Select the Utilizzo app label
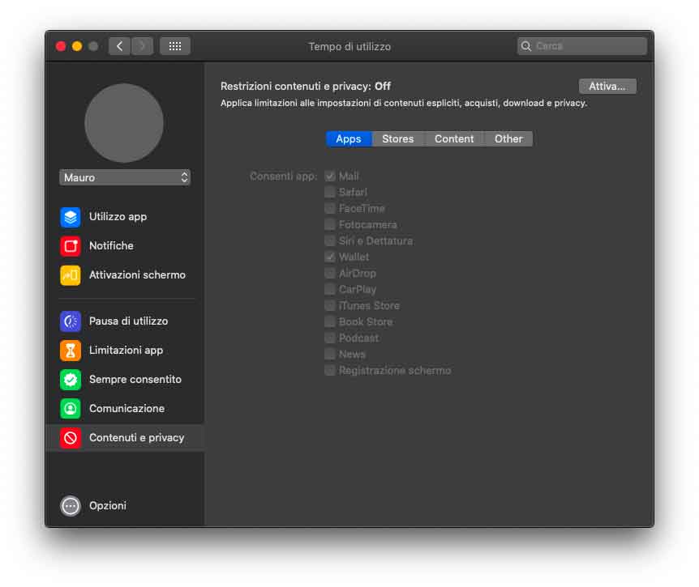 (118, 217)
